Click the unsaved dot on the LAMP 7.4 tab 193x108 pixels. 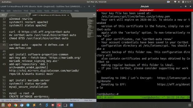pos(68,15)
